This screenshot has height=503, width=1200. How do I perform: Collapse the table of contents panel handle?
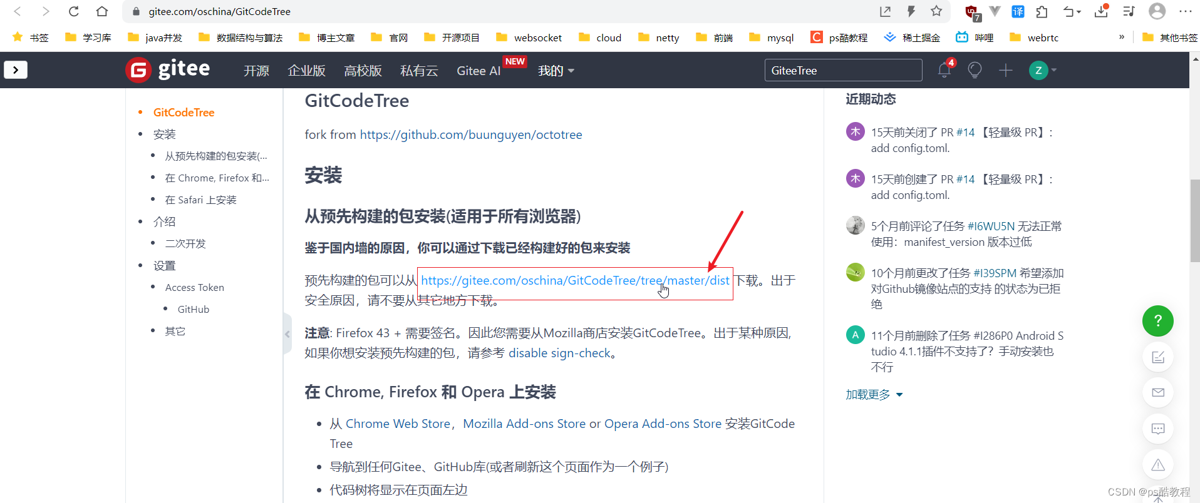(287, 334)
